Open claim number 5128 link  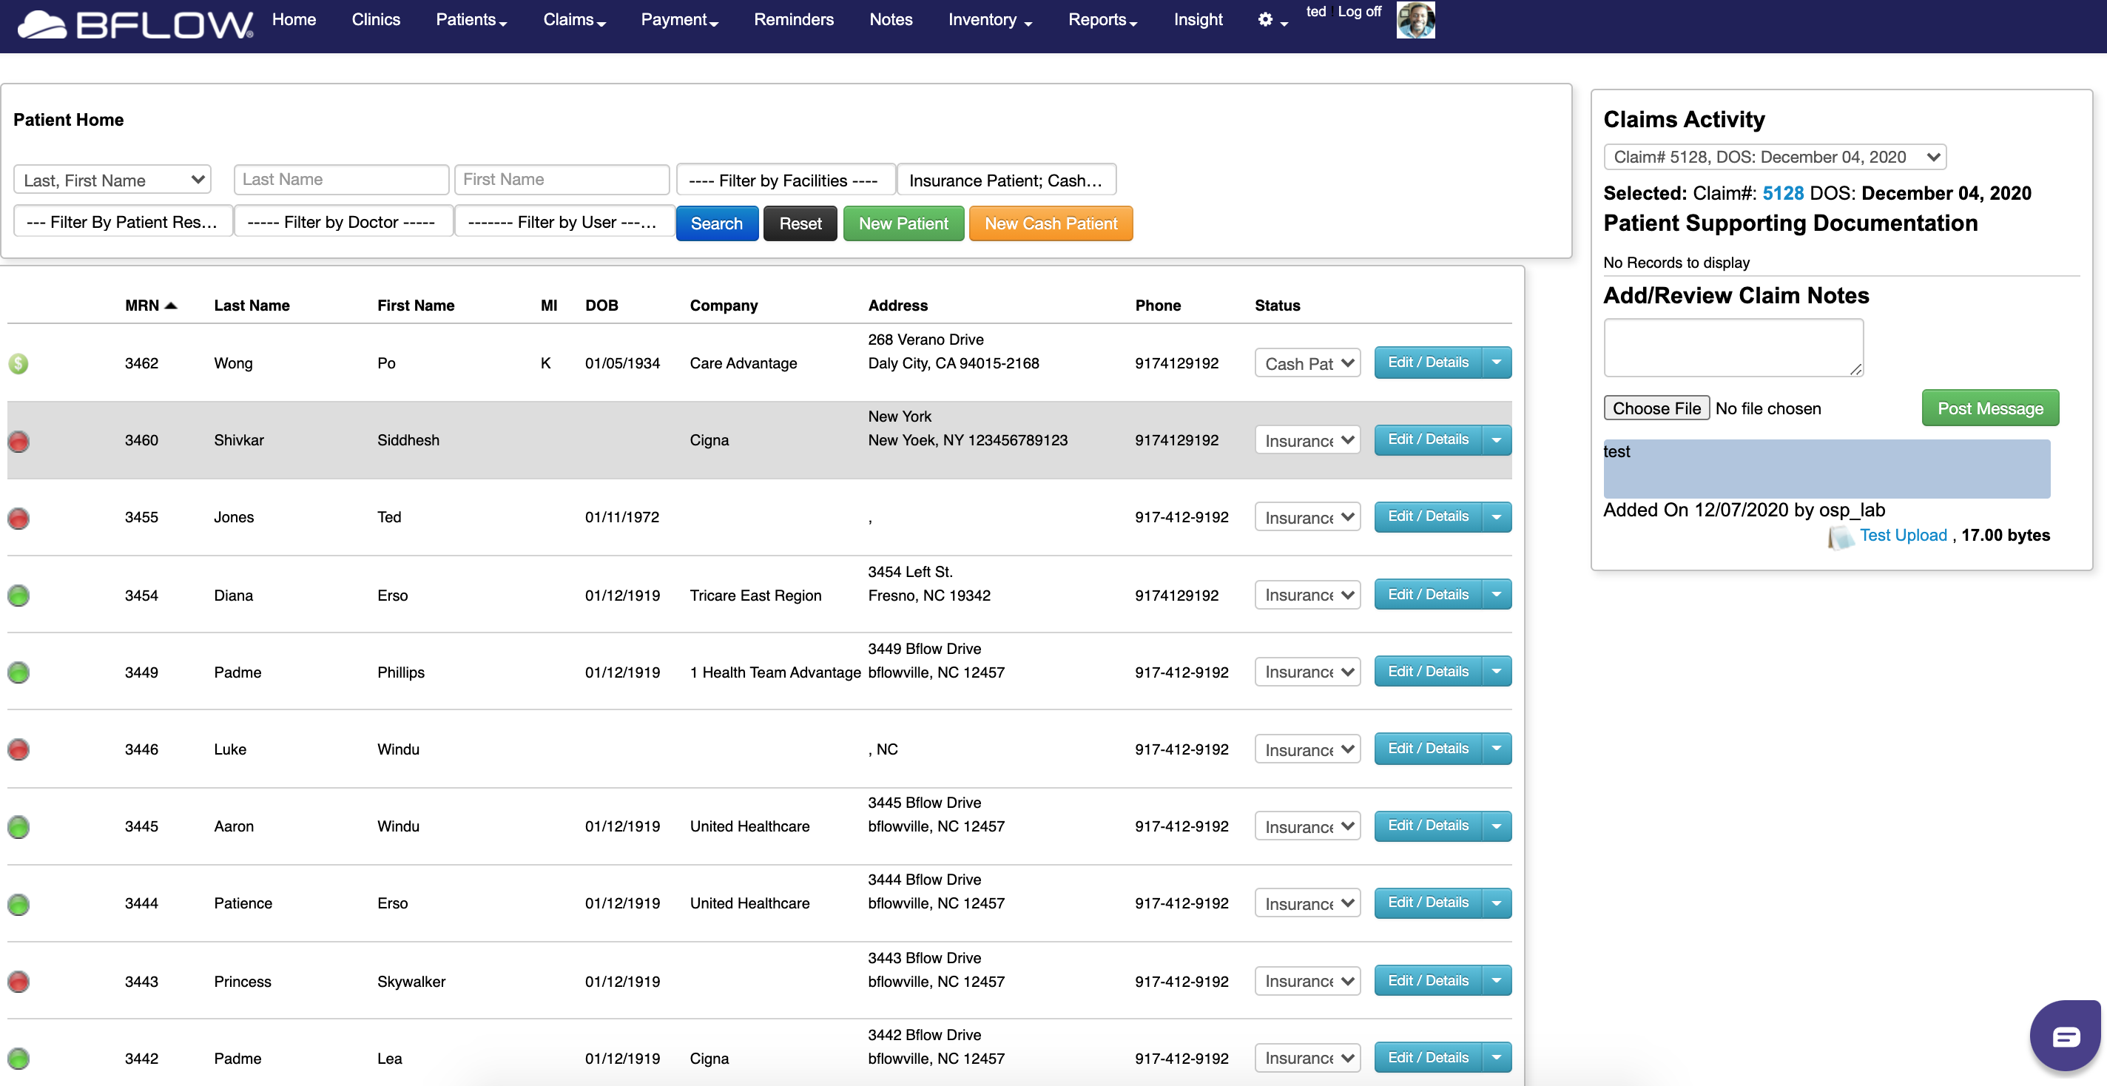tap(1784, 193)
